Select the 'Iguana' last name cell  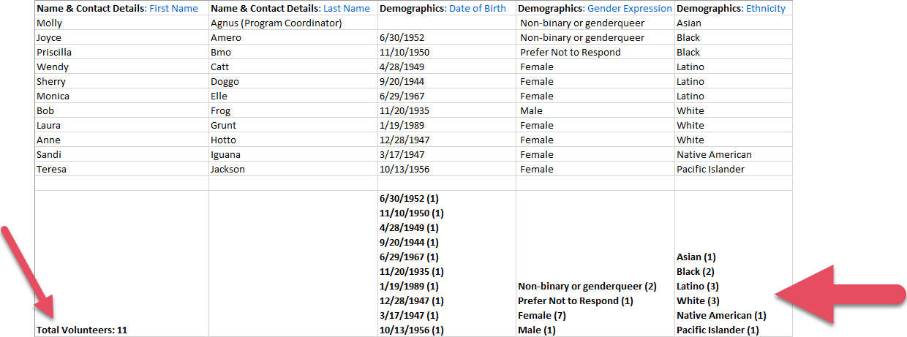point(293,154)
